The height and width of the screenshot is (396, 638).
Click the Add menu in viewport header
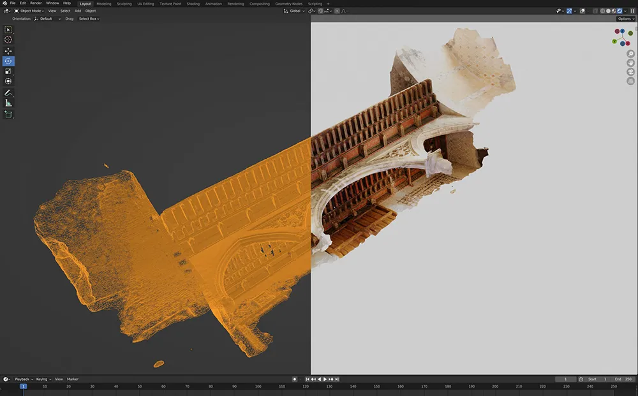[x=78, y=11]
